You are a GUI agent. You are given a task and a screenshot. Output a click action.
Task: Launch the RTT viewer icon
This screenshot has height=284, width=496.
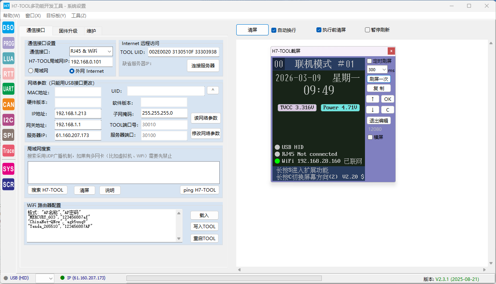coord(8,74)
